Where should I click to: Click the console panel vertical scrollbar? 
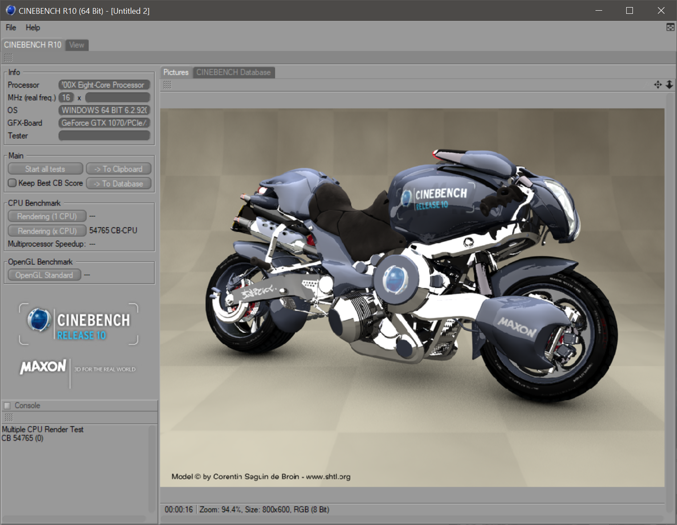click(152, 469)
